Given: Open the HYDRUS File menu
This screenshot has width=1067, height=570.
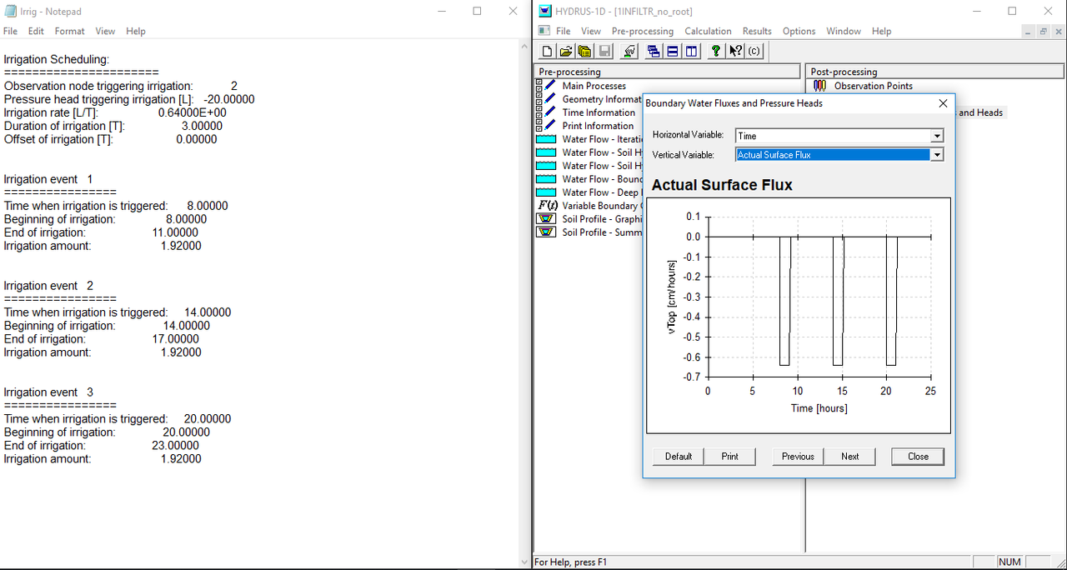Looking at the screenshot, I should (x=564, y=31).
